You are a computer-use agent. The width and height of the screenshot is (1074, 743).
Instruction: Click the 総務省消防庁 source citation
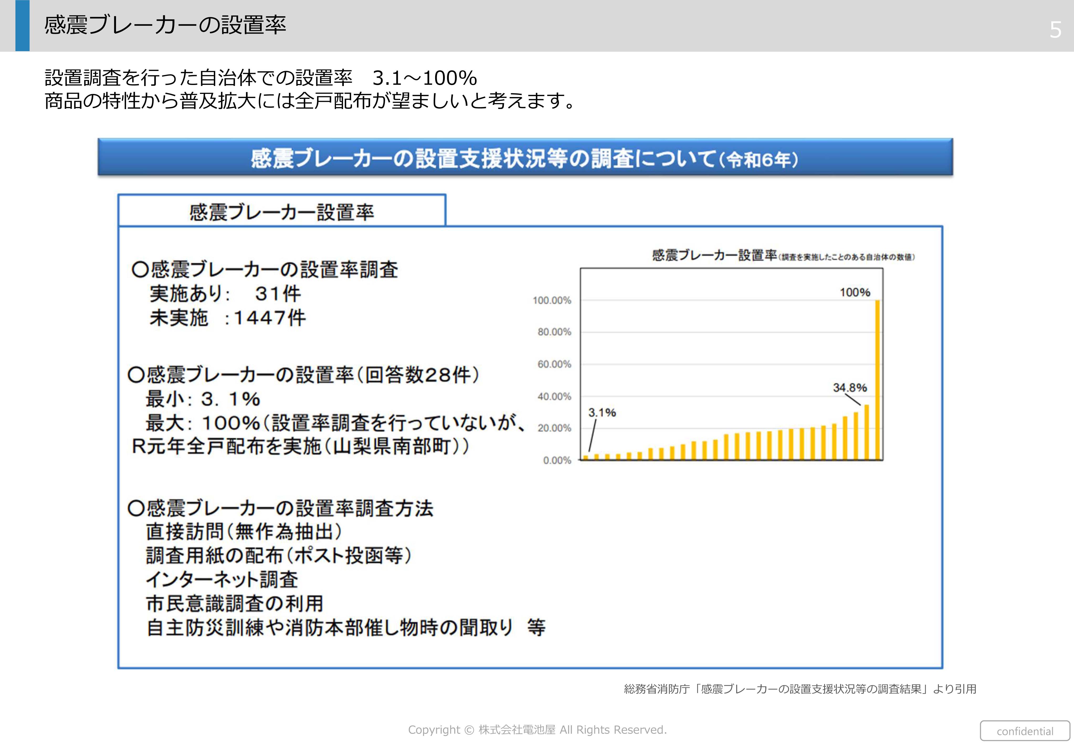point(799,689)
